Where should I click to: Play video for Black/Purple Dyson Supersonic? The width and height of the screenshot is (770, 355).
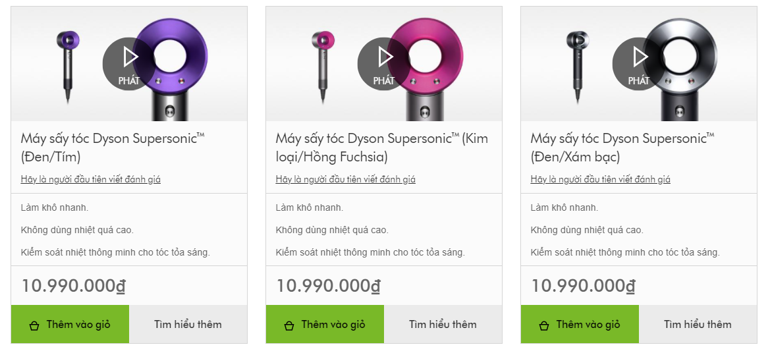pos(129,64)
